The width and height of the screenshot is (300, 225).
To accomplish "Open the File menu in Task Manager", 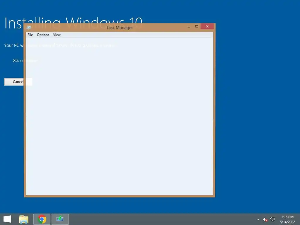I will (x=30, y=35).
